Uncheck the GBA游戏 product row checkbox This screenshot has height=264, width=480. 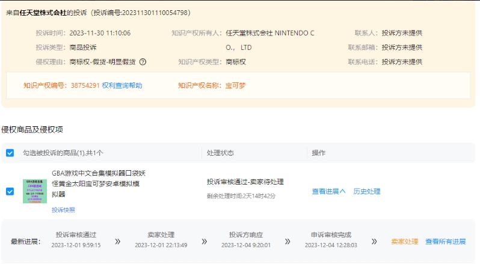[10, 191]
